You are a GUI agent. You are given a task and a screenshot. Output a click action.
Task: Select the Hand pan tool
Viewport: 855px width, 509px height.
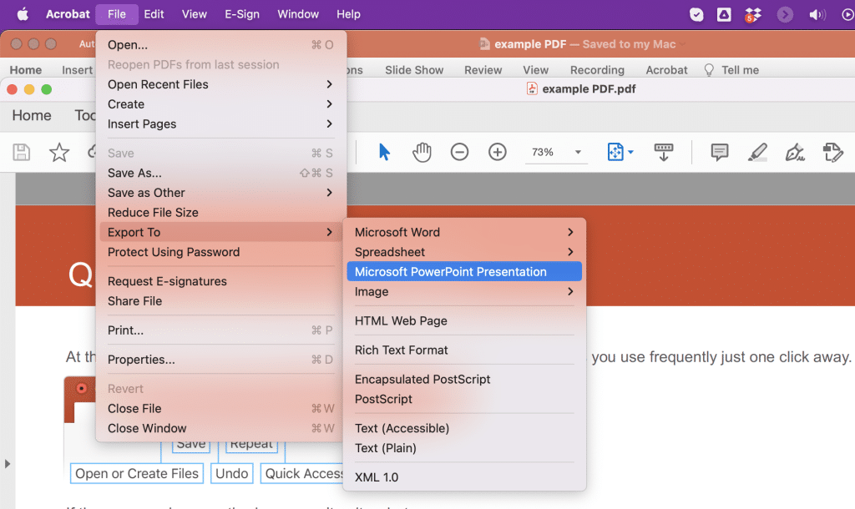[x=422, y=152]
